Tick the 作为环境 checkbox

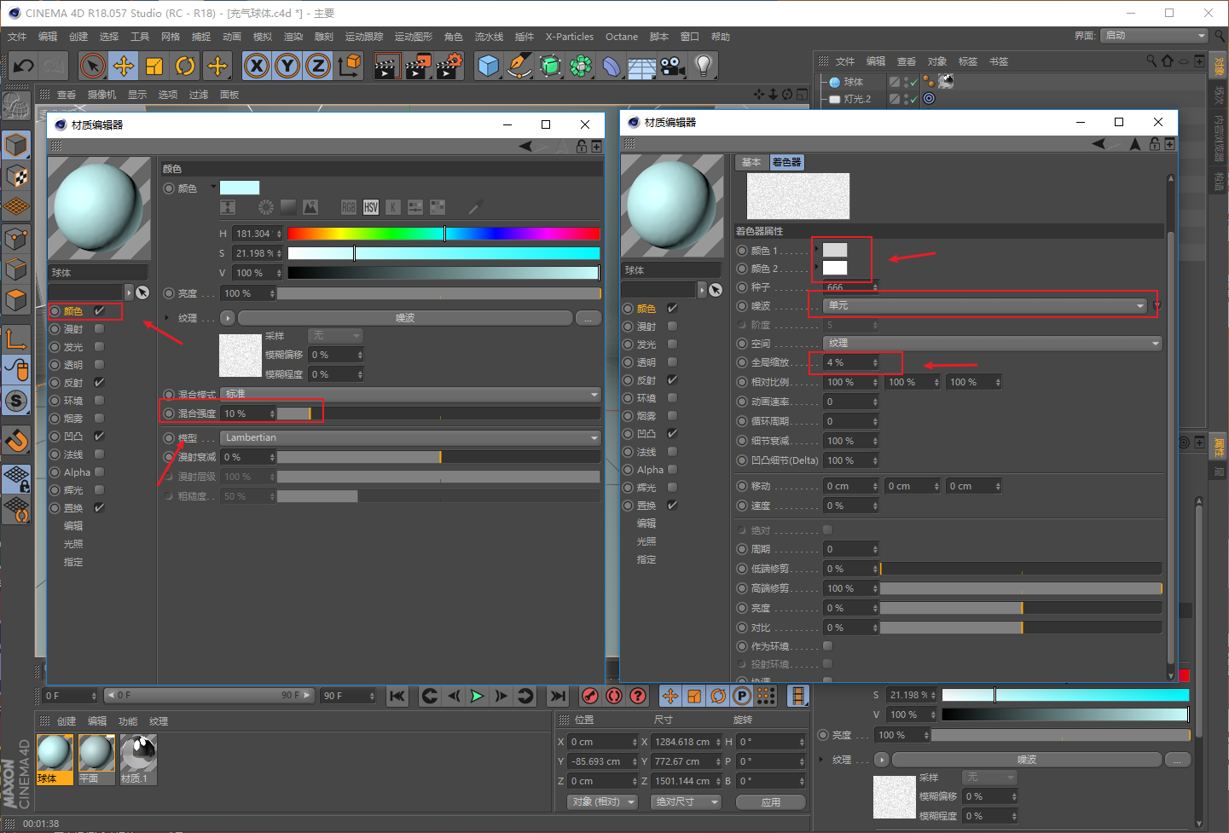click(827, 646)
